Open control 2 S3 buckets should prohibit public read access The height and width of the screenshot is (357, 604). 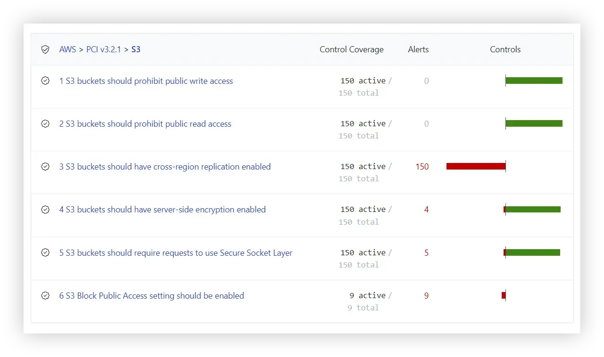(x=145, y=124)
